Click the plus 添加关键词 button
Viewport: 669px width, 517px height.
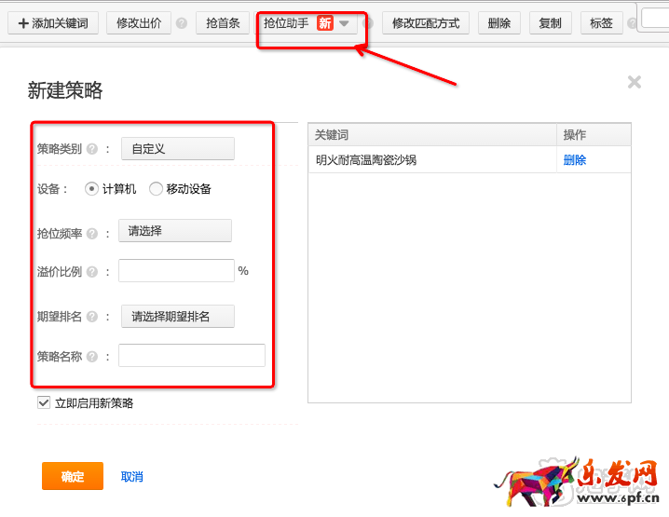tap(53, 23)
